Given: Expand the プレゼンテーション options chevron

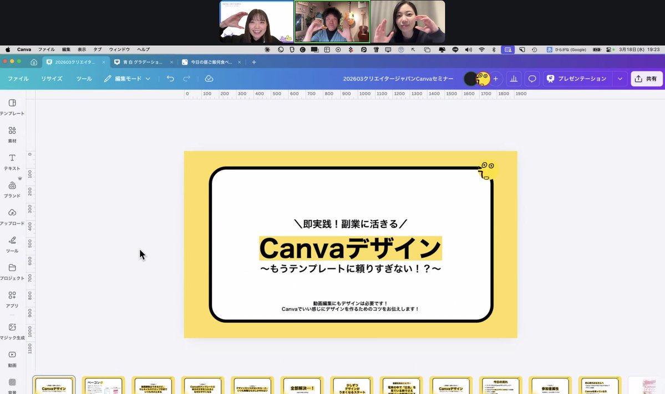Looking at the screenshot, I should click(x=620, y=79).
